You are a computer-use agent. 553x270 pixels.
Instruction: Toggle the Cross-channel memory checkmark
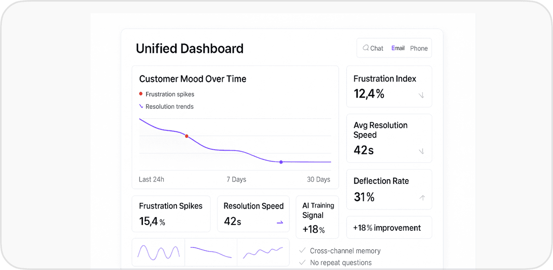(302, 251)
